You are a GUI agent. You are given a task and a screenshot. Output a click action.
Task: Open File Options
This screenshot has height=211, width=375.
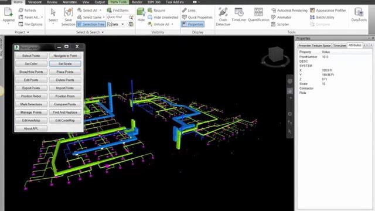[30, 24]
